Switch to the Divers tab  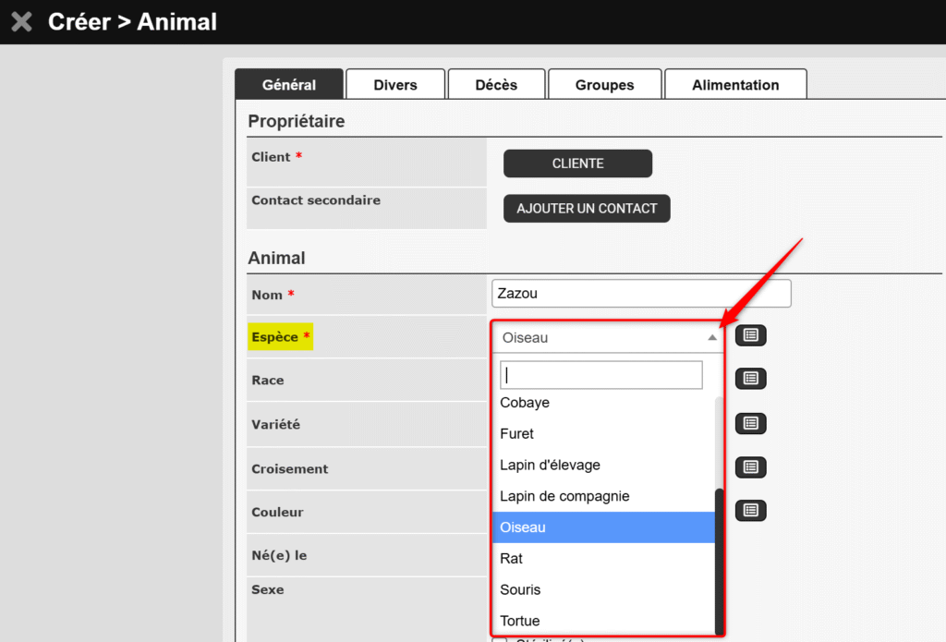[x=395, y=84]
